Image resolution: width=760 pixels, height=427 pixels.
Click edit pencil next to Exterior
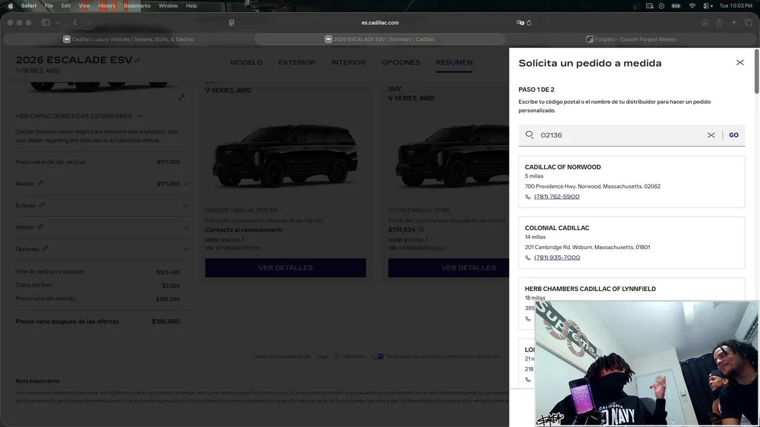point(42,205)
